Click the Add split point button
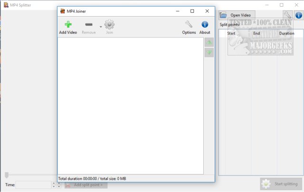This screenshot has width=304, height=192. (86, 185)
